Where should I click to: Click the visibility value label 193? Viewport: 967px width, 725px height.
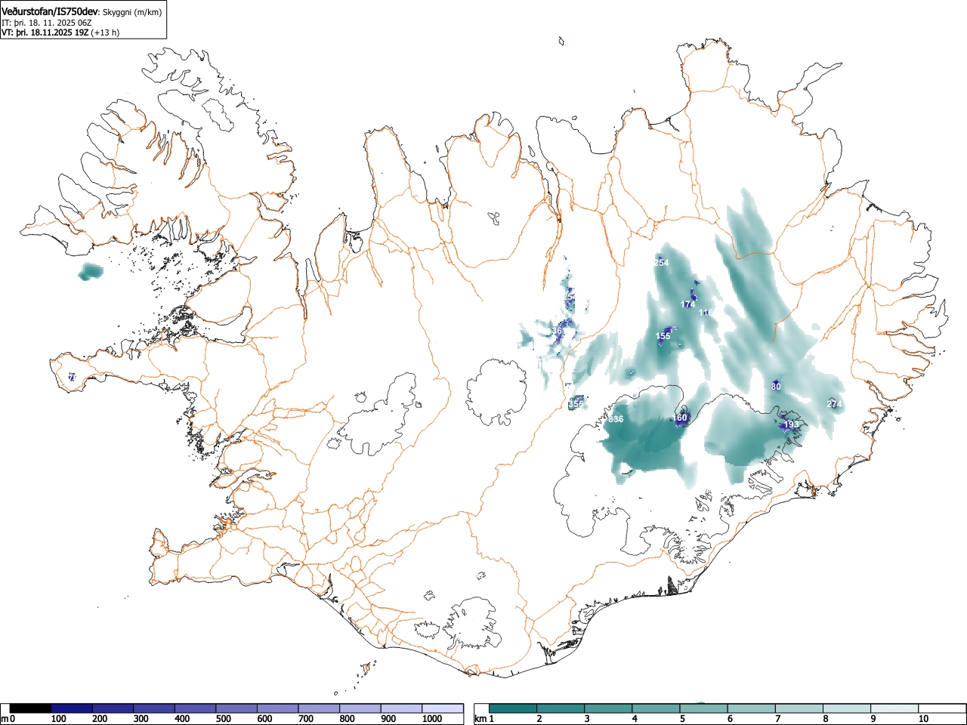(791, 424)
